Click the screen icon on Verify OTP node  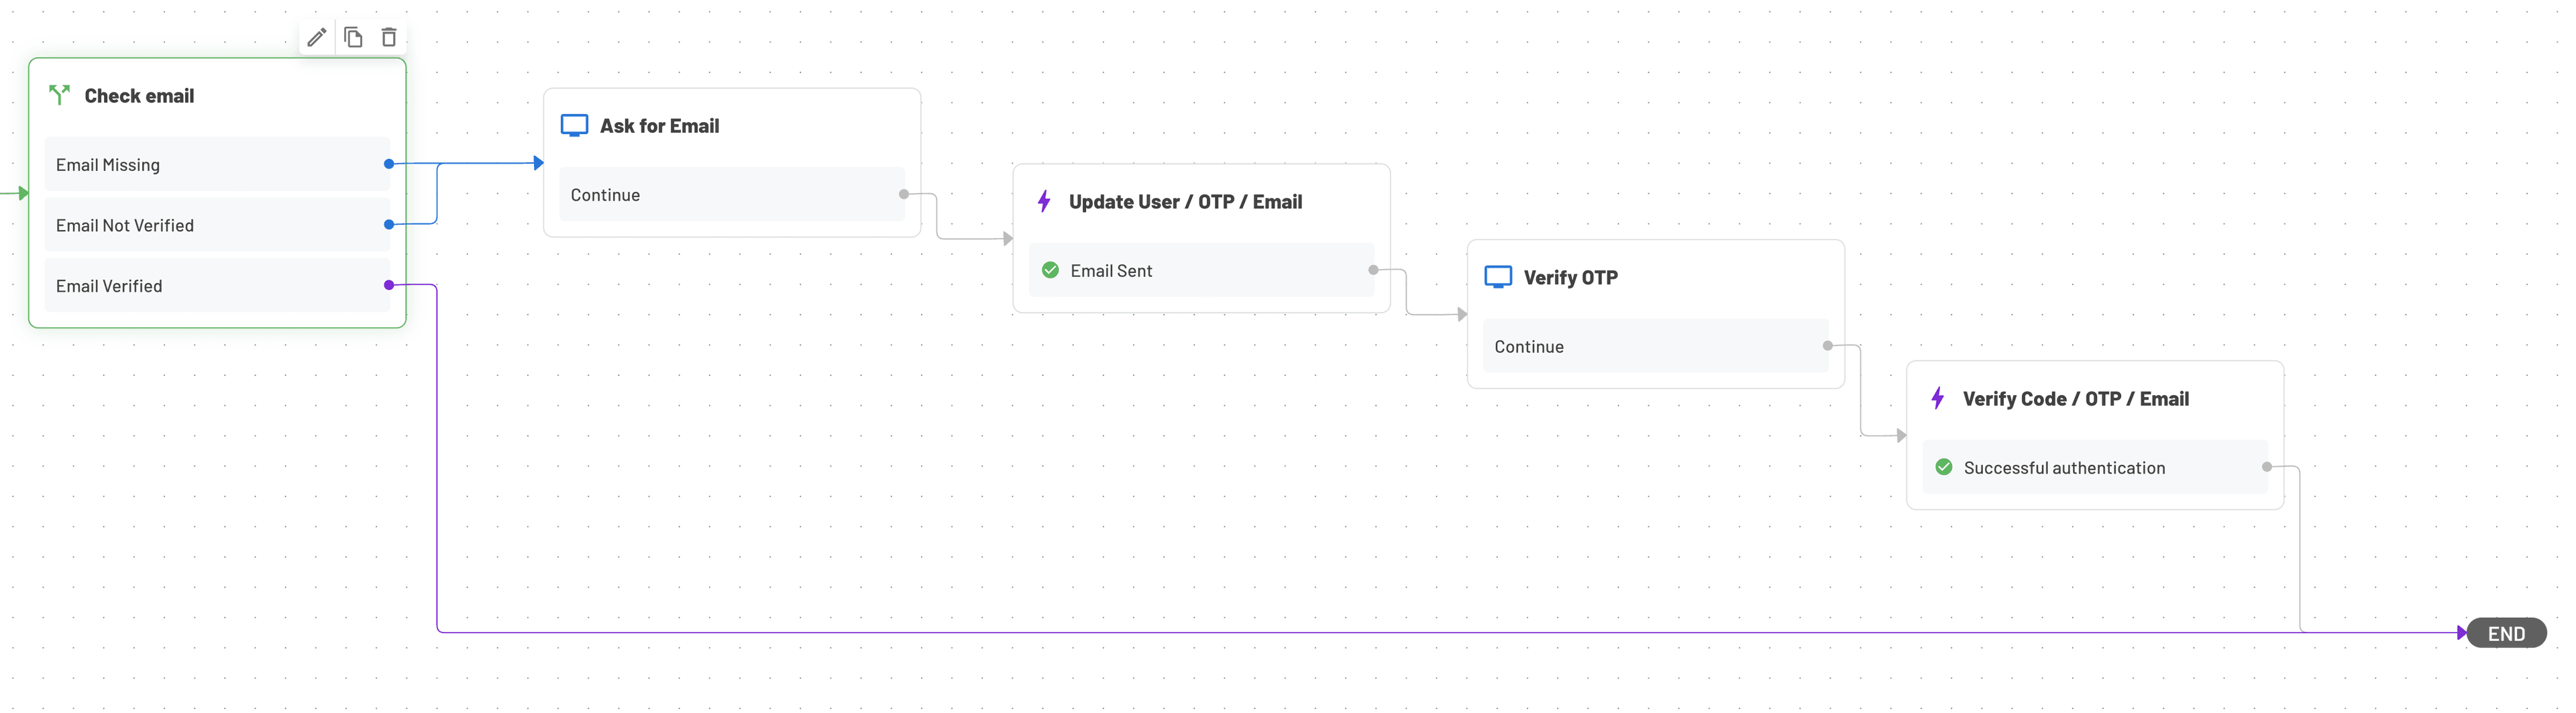click(1498, 276)
